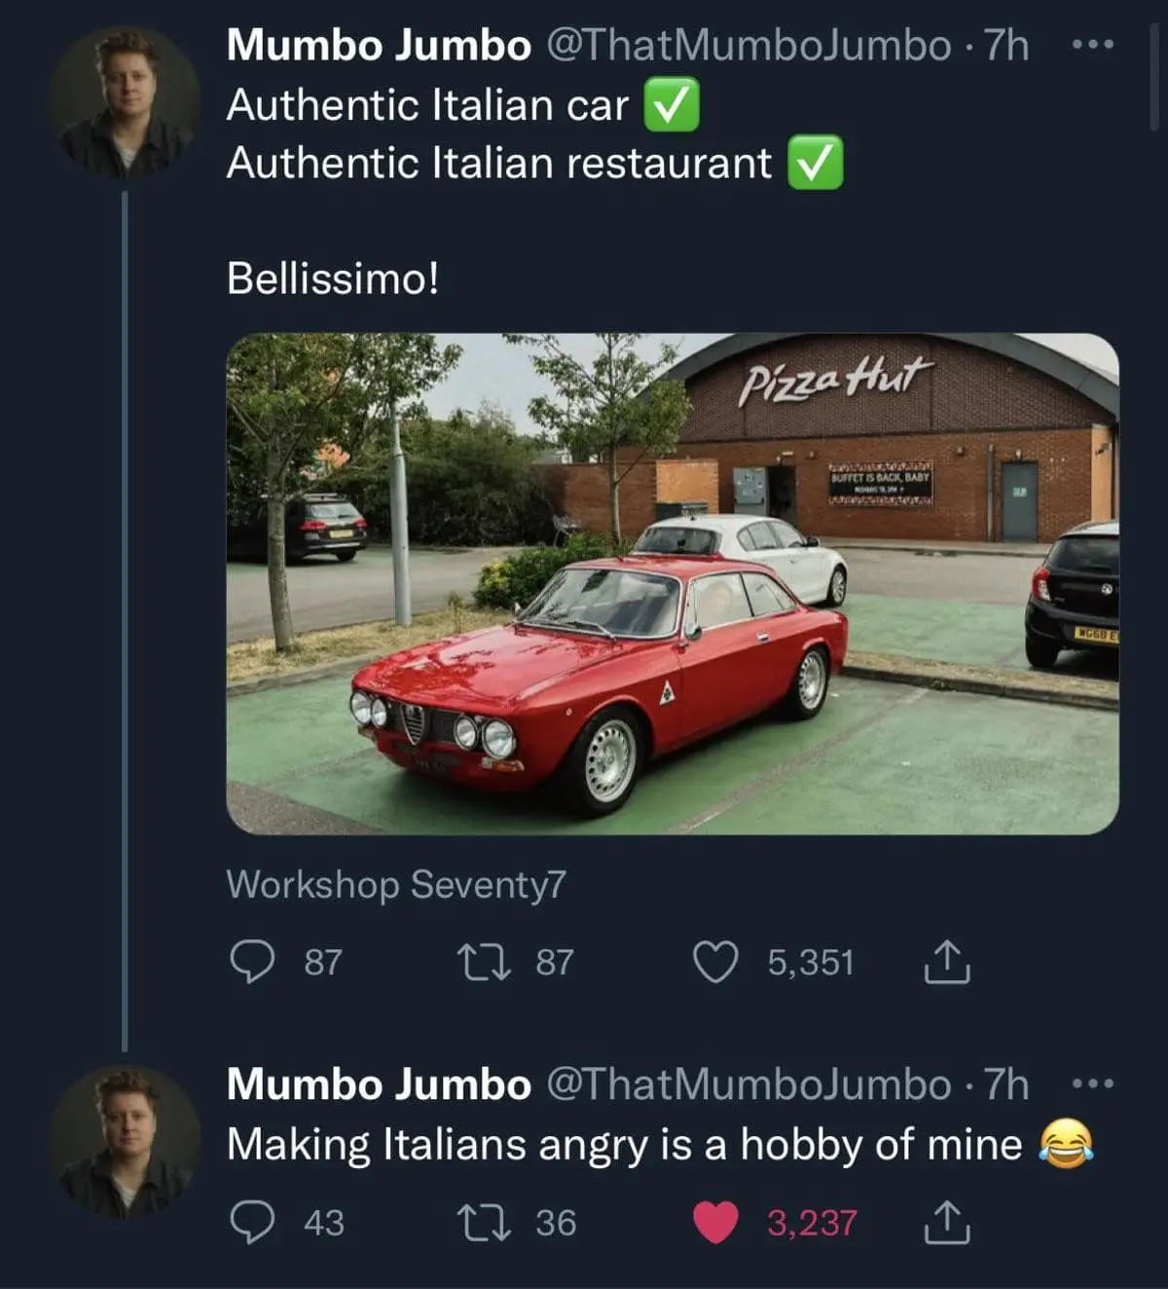The image size is (1168, 1289).
Task: Open the second tweet's 7h timestamp
Action: tap(1006, 1084)
